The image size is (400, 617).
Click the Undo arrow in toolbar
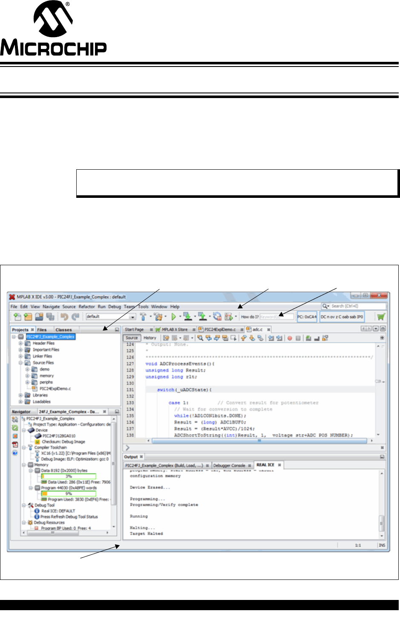point(64,317)
